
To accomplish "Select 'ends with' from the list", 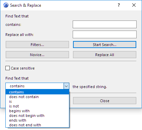I will [37, 120].
